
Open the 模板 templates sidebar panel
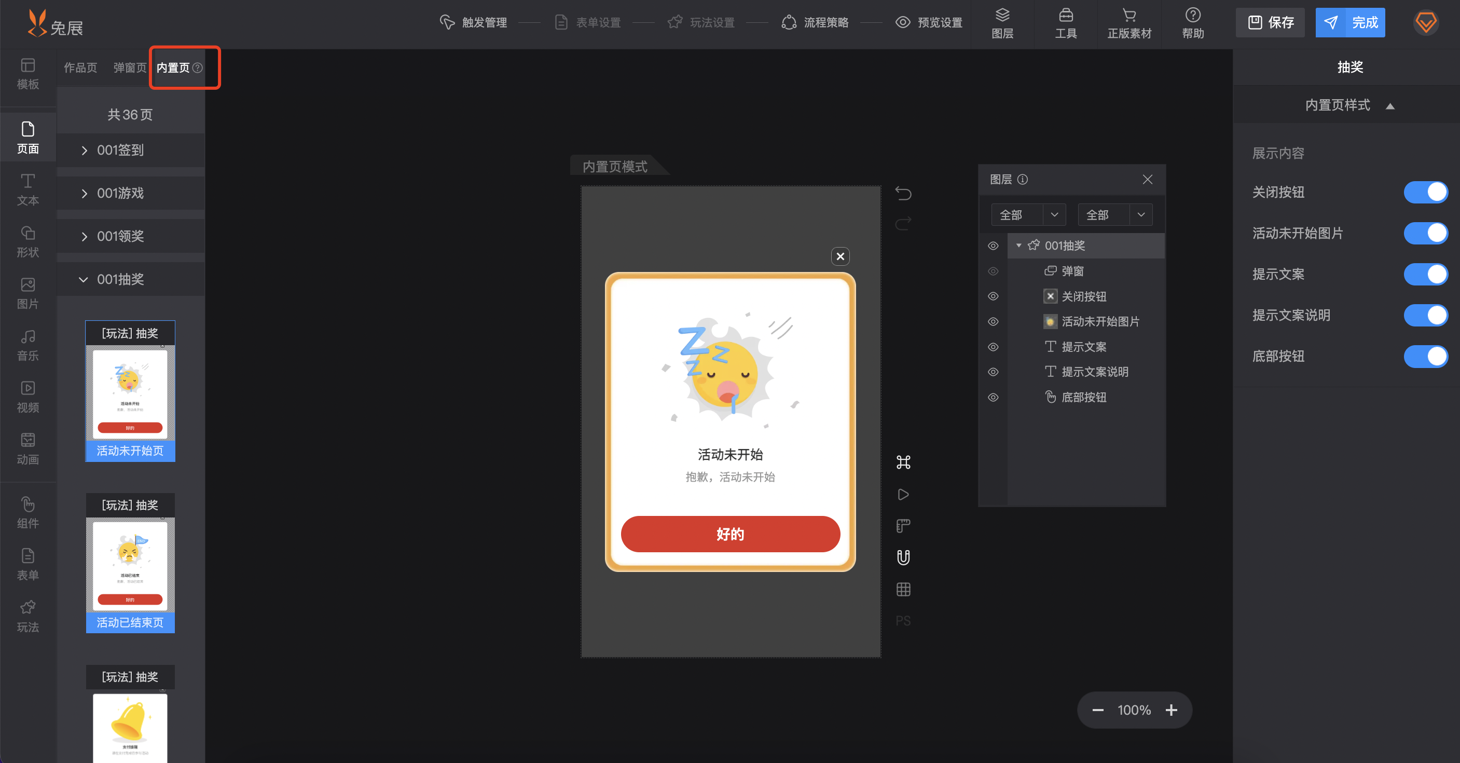coord(28,74)
